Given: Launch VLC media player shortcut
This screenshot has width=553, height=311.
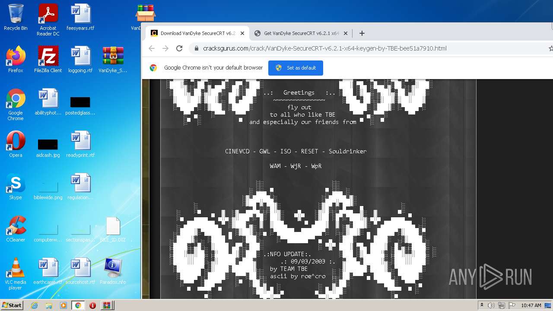Looking at the screenshot, I should pos(16,274).
